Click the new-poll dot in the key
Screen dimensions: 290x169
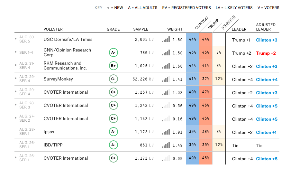point(108,8)
